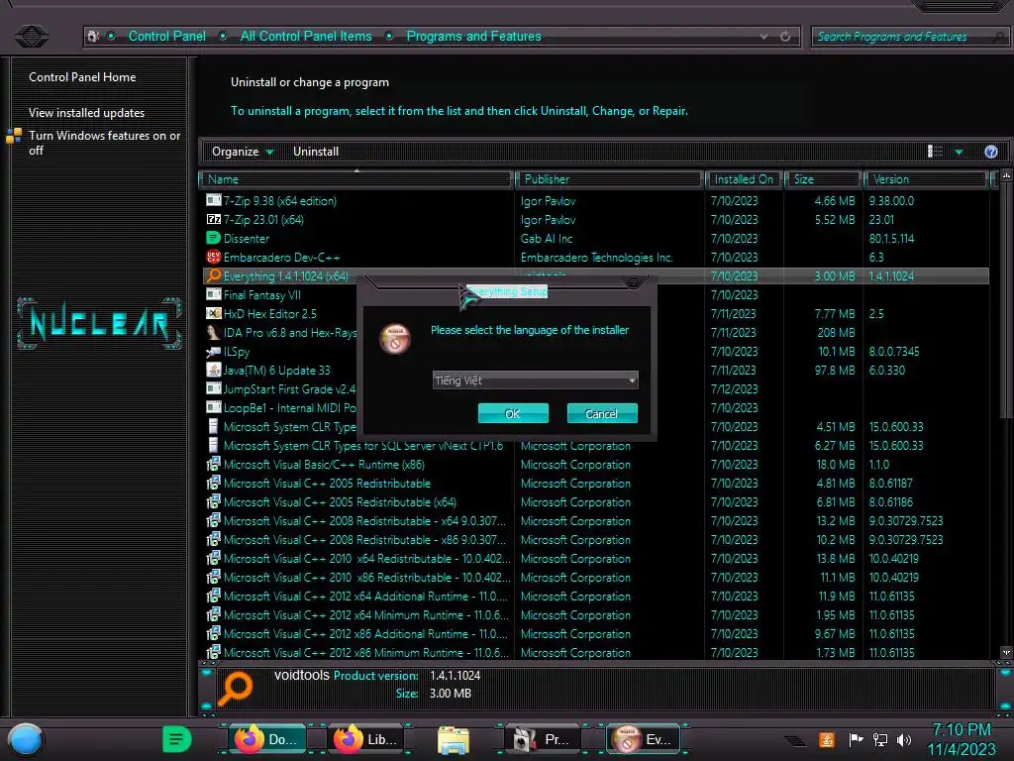The height and width of the screenshot is (761, 1014).
Task: Select Microsoft System CLR Types SQL Server vNext
Action: coord(596,445)
